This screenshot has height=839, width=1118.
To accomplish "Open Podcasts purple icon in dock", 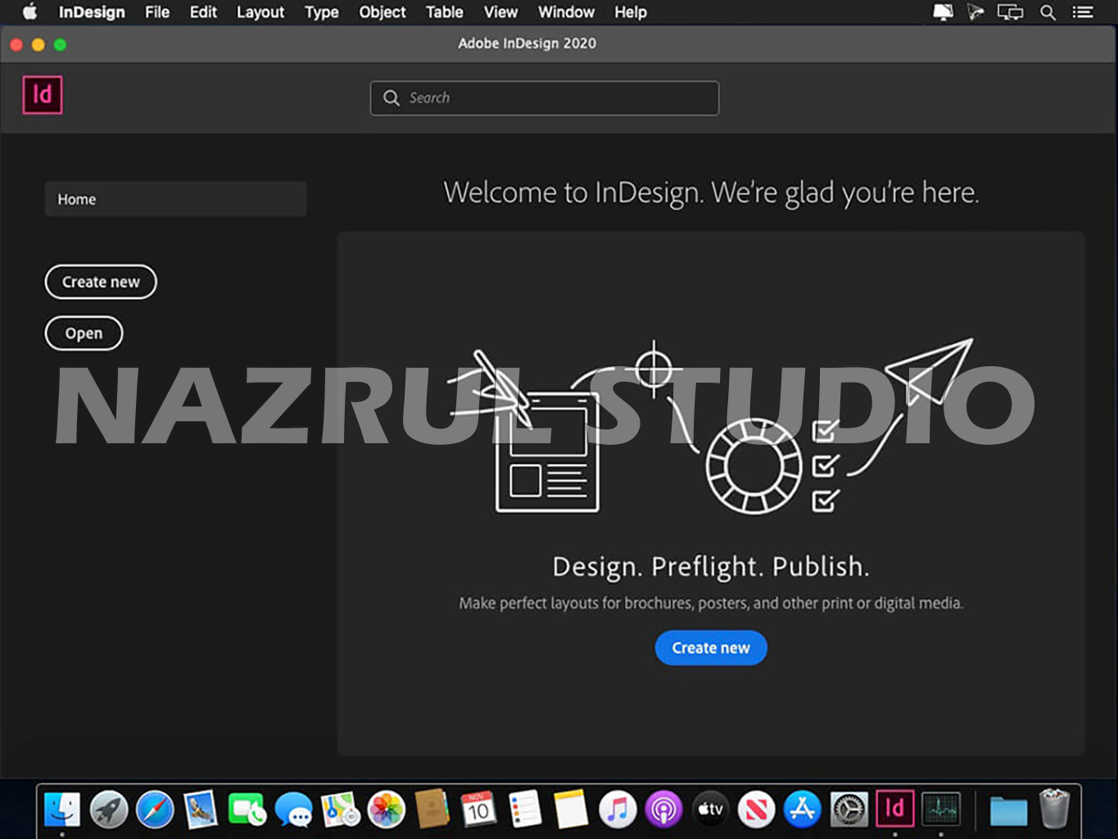I will point(663,810).
